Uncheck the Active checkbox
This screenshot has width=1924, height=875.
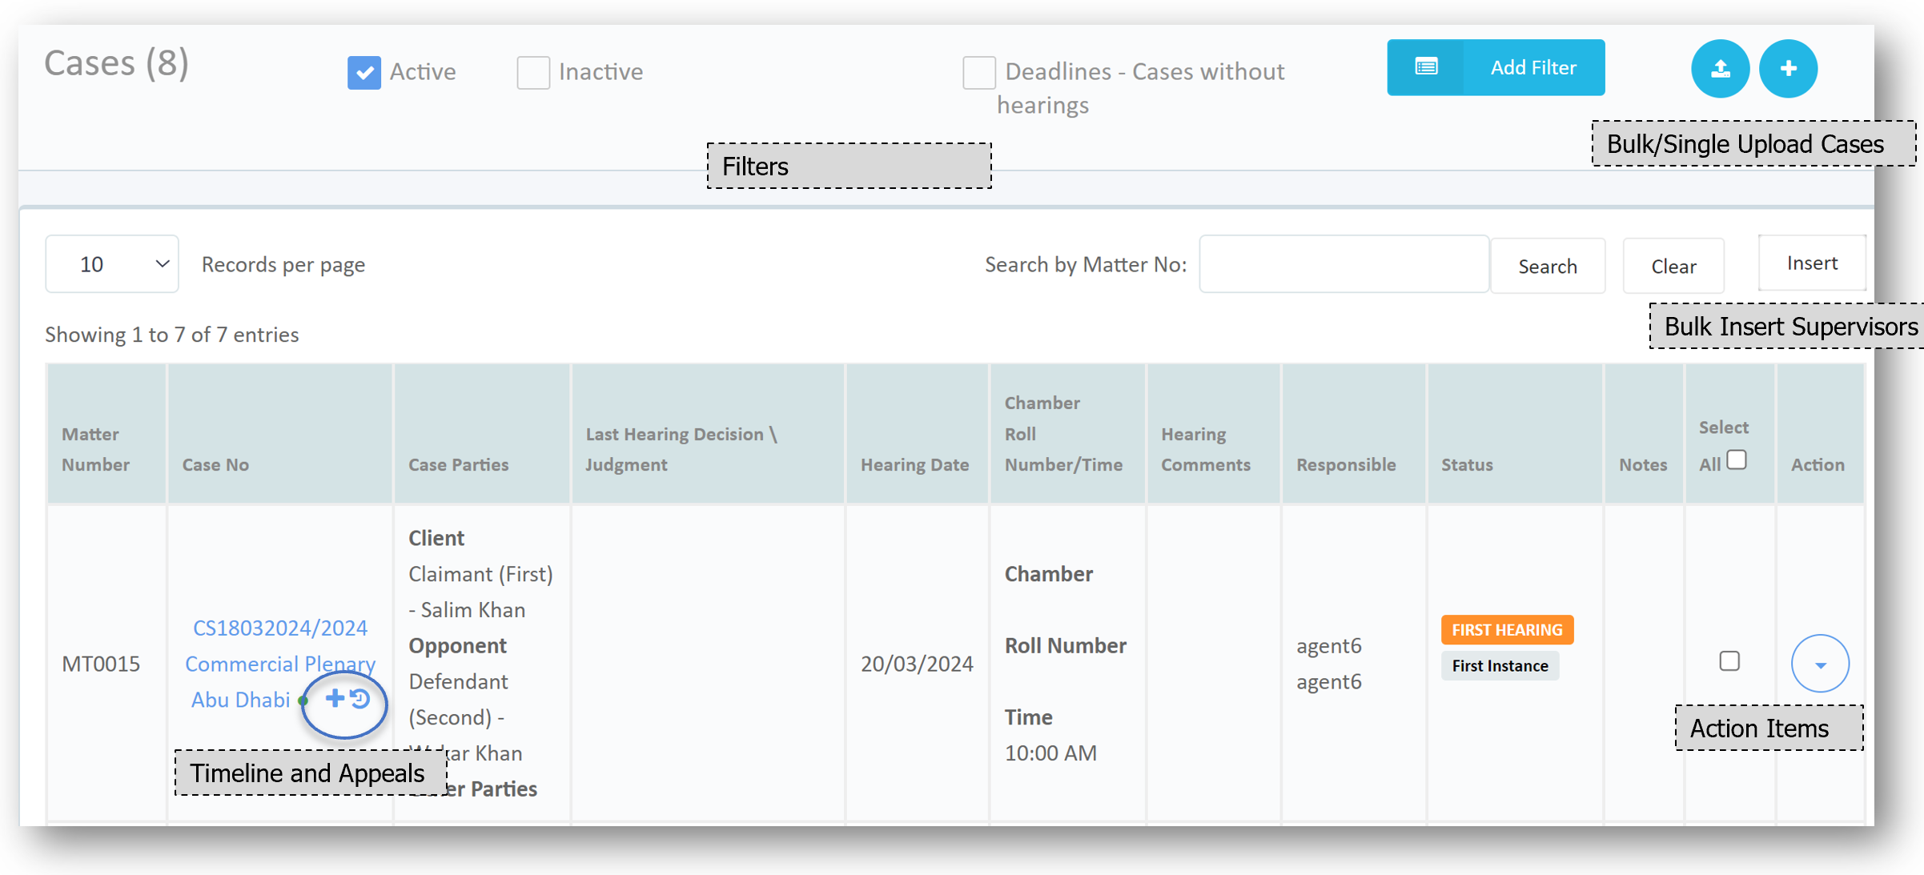pyautogui.click(x=364, y=72)
